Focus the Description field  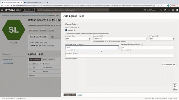tap(120, 56)
